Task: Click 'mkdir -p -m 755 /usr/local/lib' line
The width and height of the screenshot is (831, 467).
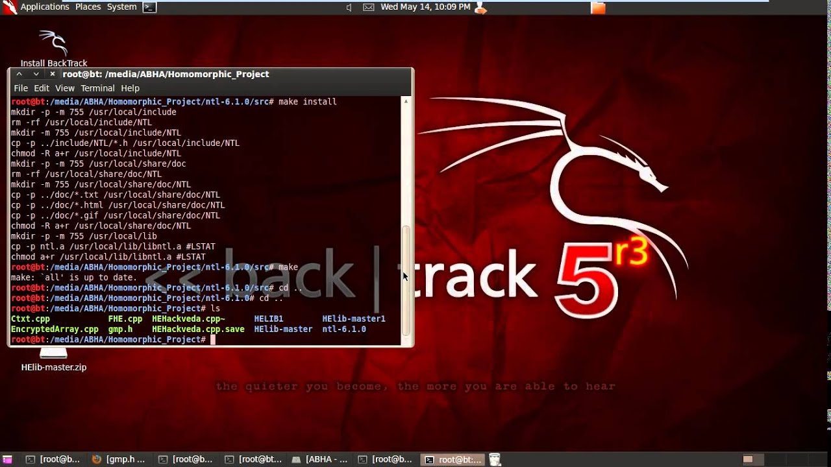Action: (84, 236)
